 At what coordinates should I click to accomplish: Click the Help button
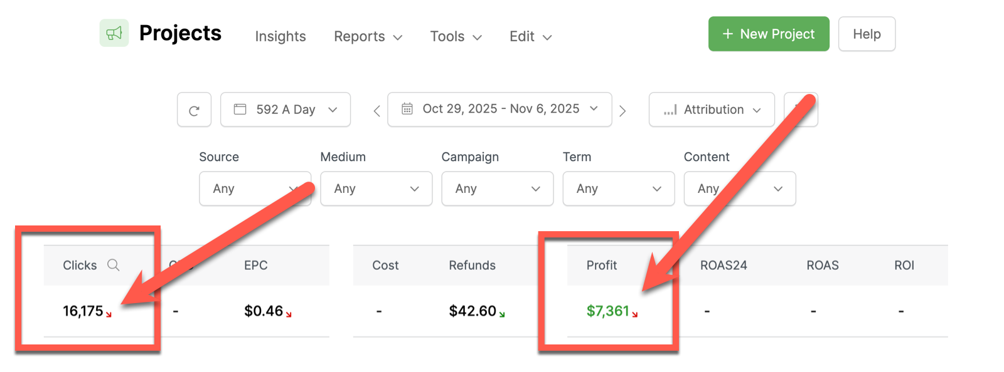[x=867, y=34]
